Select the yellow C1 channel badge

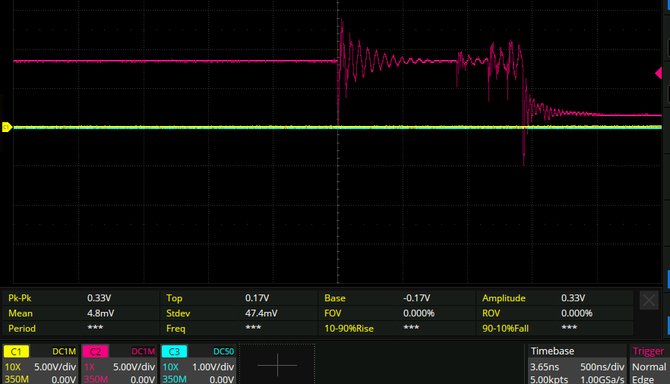[x=17, y=351]
